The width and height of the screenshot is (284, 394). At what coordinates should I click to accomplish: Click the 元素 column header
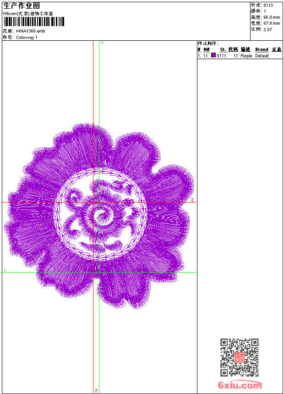pos(276,49)
